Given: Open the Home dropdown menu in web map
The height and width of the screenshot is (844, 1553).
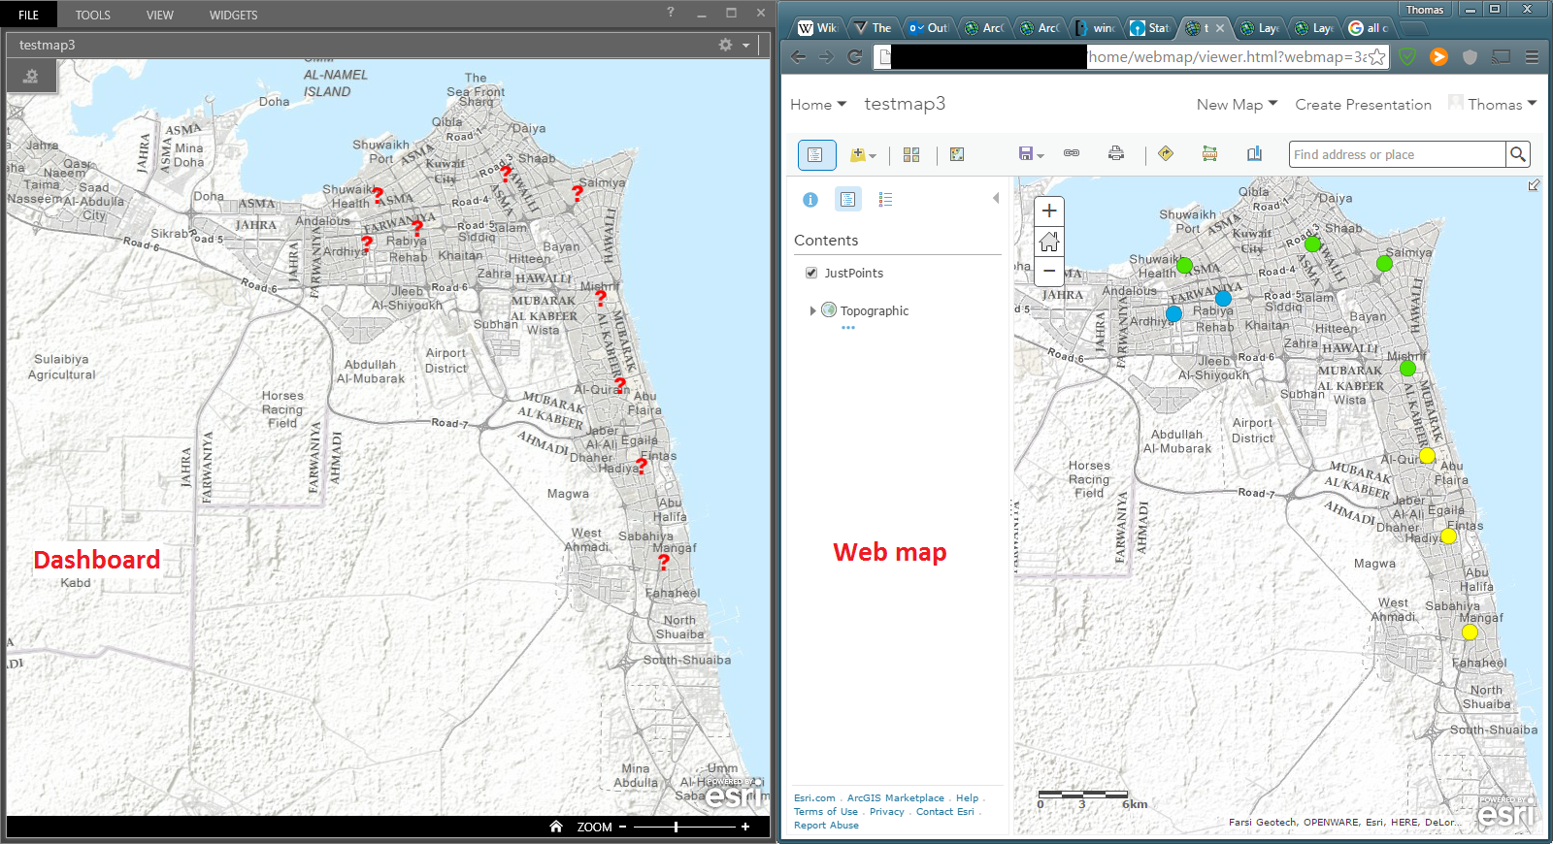Looking at the screenshot, I should pyautogui.click(x=818, y=105).
